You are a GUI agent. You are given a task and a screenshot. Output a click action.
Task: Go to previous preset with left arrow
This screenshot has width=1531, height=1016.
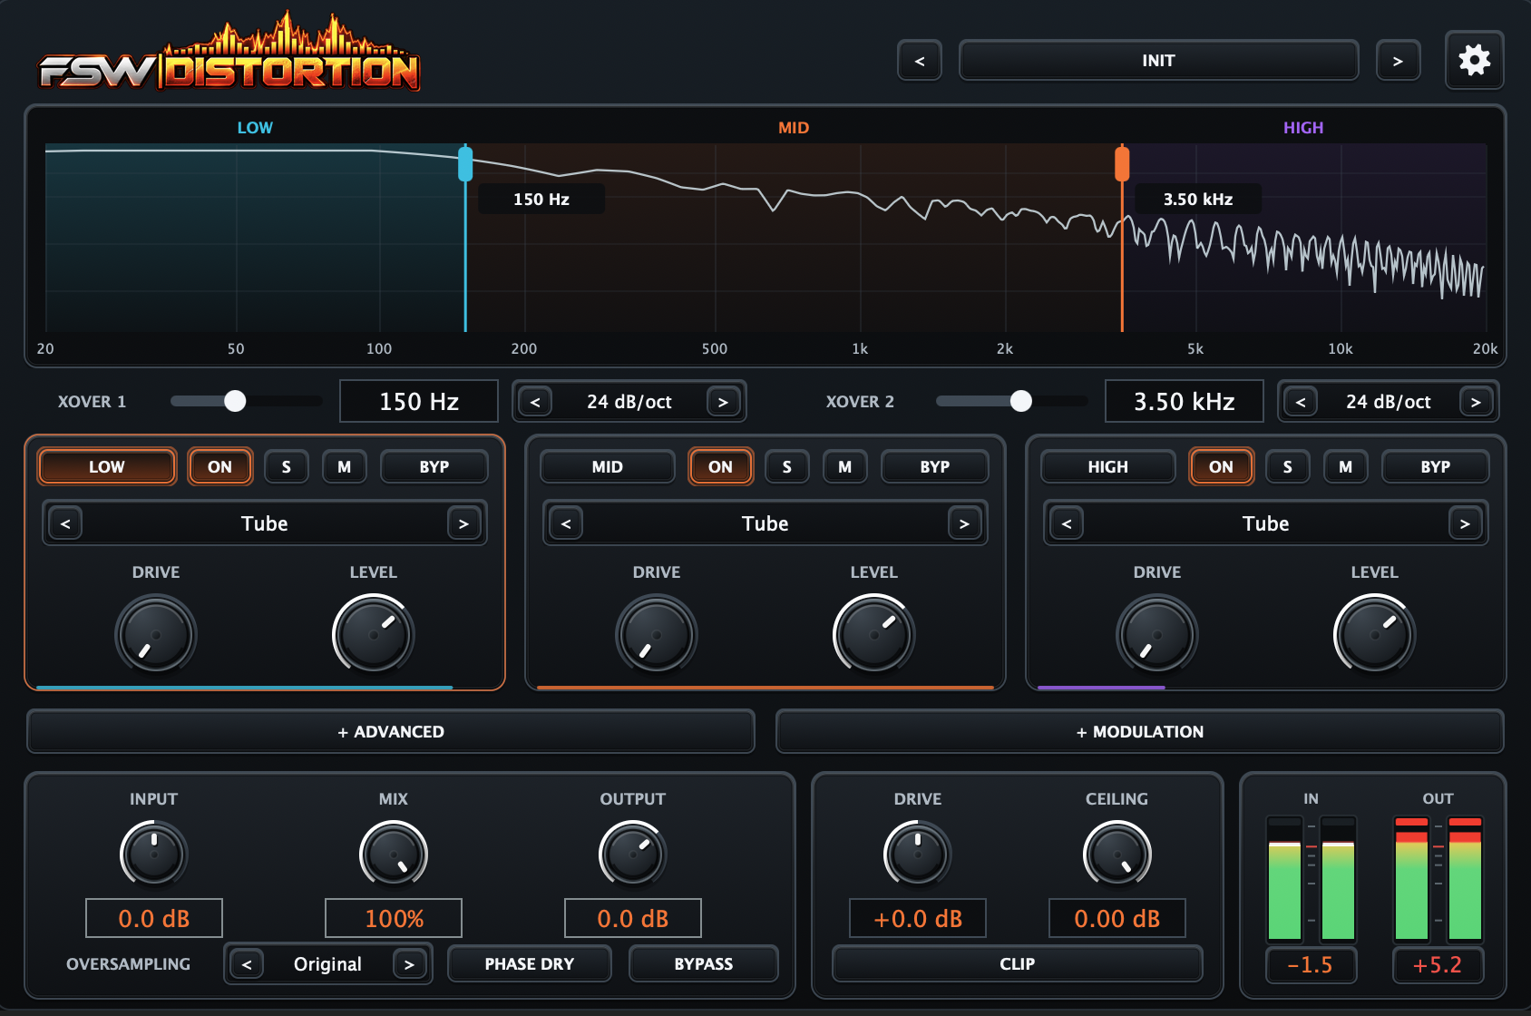pos(920,61)
